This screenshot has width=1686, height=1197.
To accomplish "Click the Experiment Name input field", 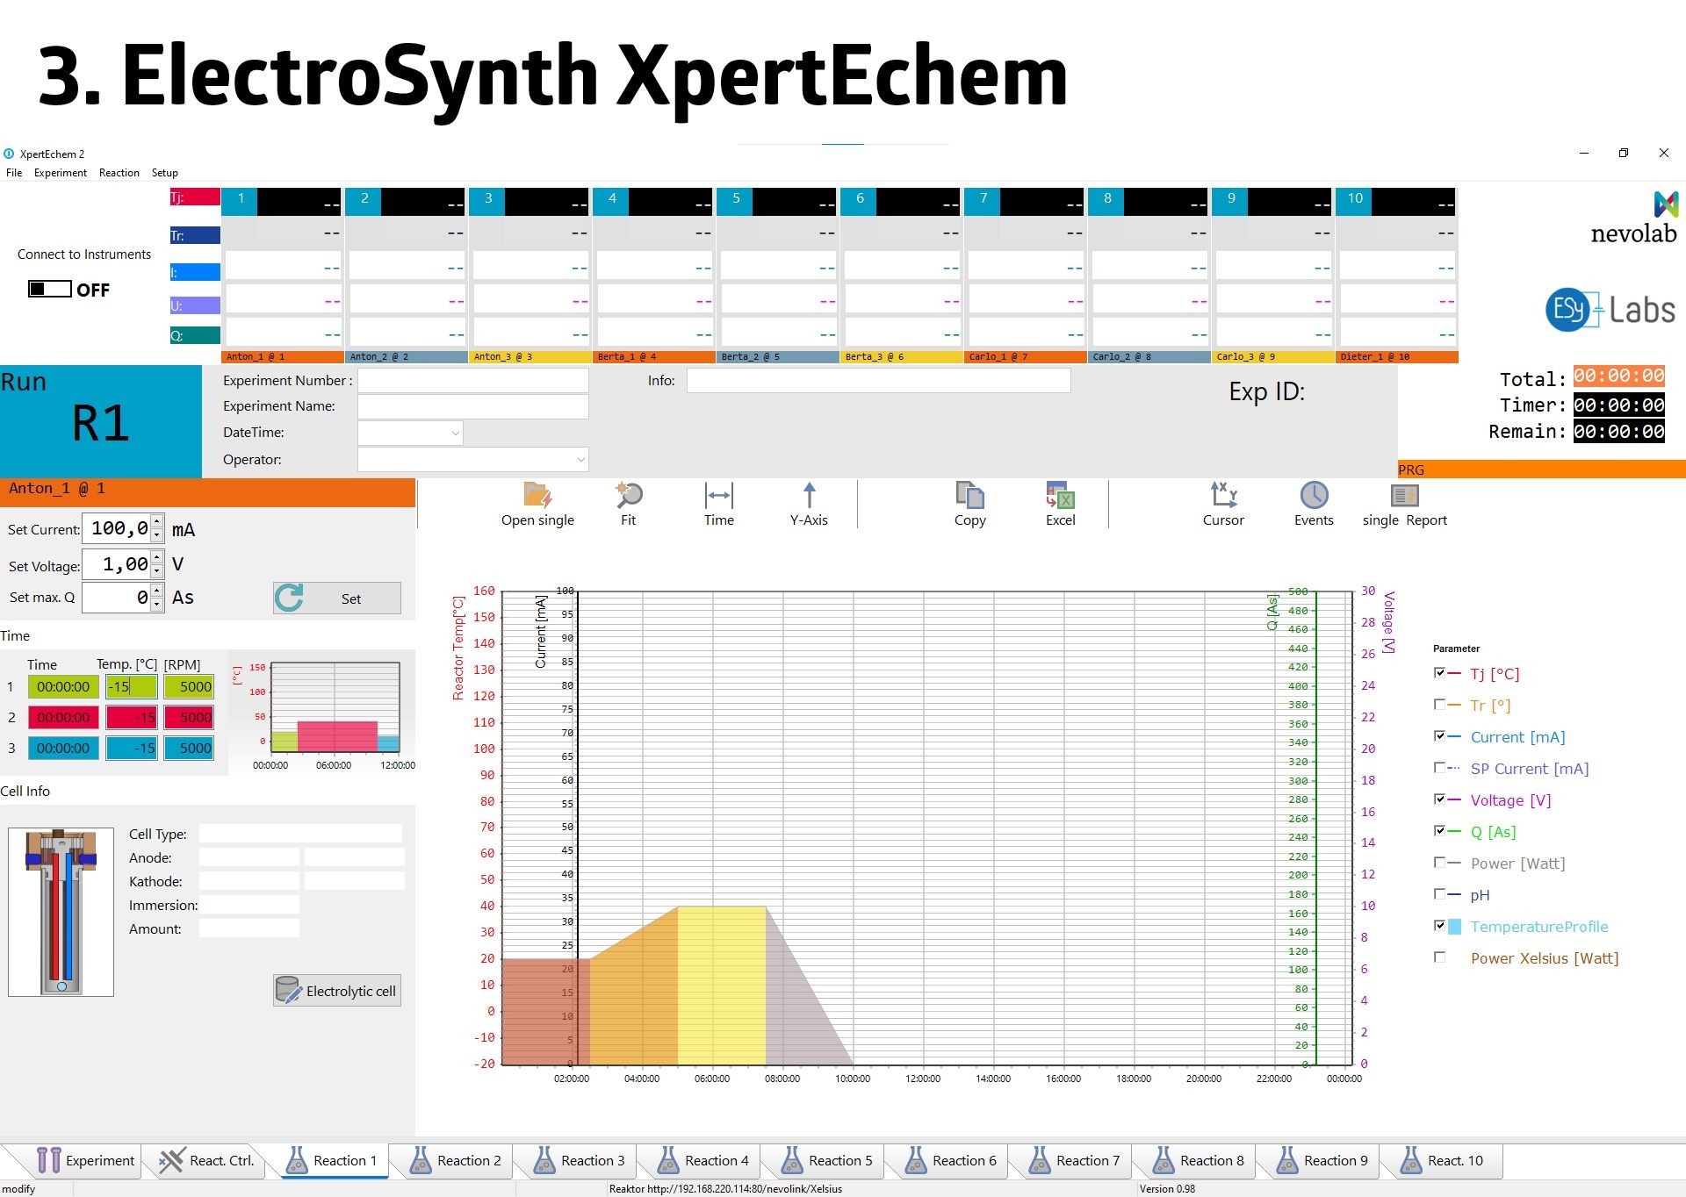I will [x=472, y=406].
